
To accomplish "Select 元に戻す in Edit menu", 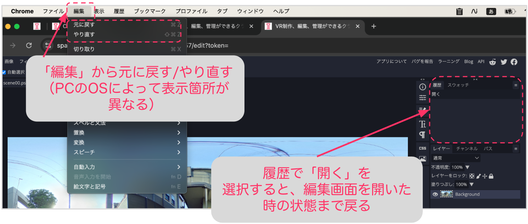I will click(127, 25).
